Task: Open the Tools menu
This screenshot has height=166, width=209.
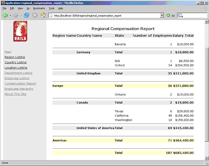Action: 52,8
